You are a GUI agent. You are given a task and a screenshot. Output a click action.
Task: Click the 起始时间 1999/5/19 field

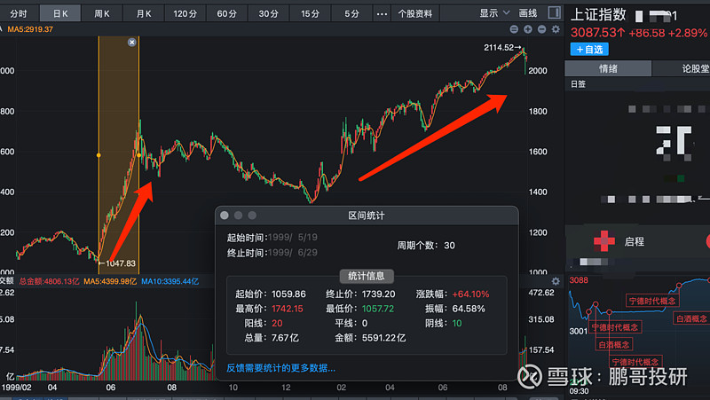[293, 237]
